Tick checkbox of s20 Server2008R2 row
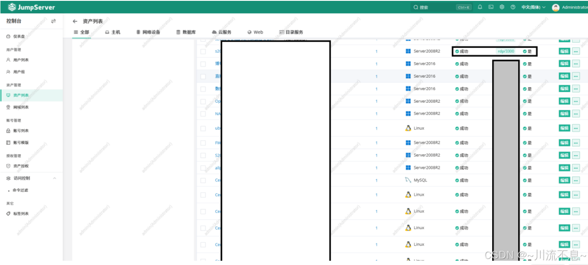The height and width of the screenshot is (265, 588). pyautogui.click(x=203, y=52)
